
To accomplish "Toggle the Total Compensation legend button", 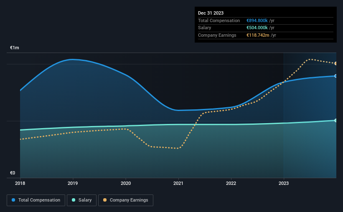I will pyautogui.click(x=36, y=200).
